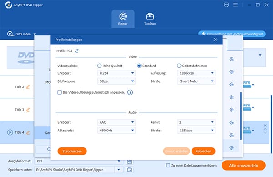Switch to the Ripper tab
273x177 pixels.
pyautogui.click(x=123, y=19)
